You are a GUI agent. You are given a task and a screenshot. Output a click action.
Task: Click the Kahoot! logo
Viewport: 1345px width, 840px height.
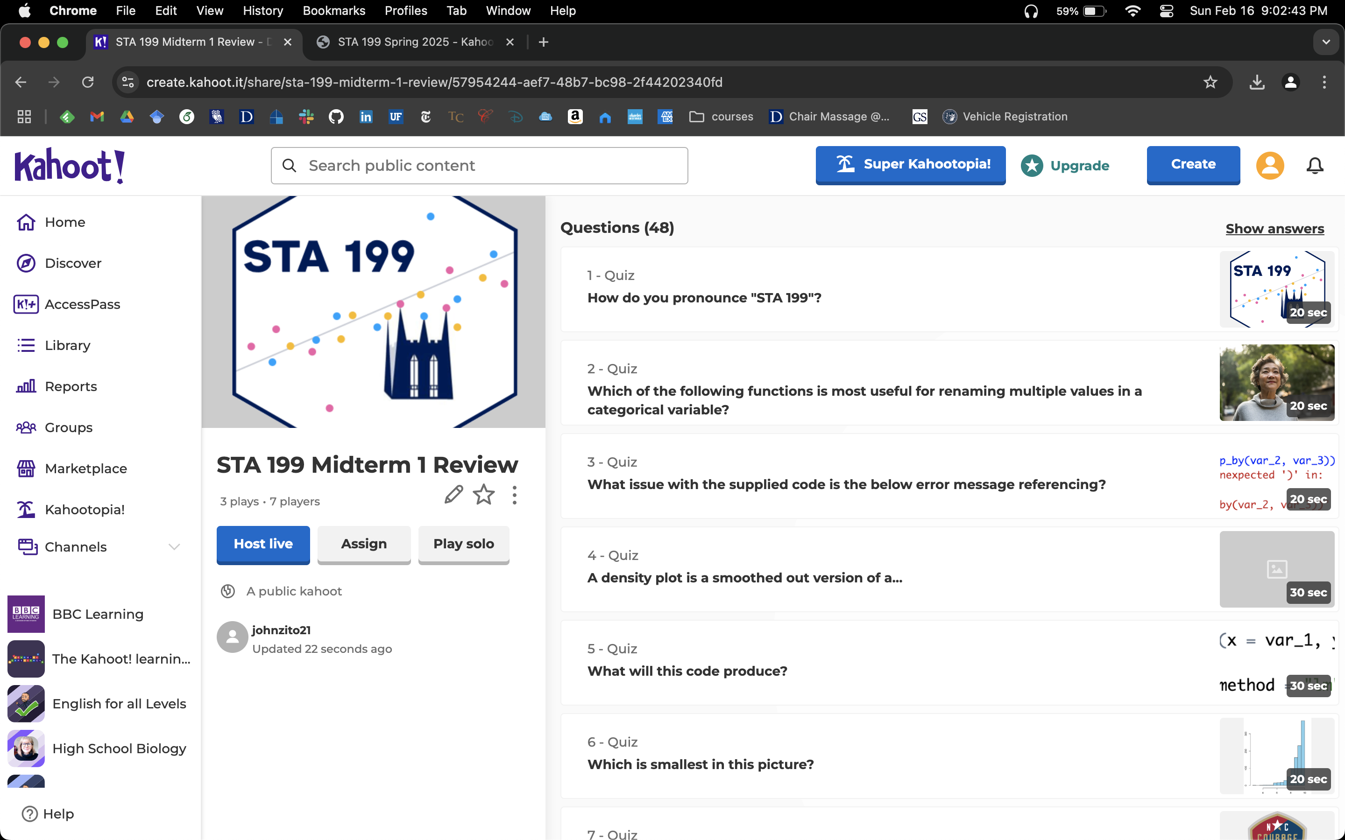pos(70,166)
